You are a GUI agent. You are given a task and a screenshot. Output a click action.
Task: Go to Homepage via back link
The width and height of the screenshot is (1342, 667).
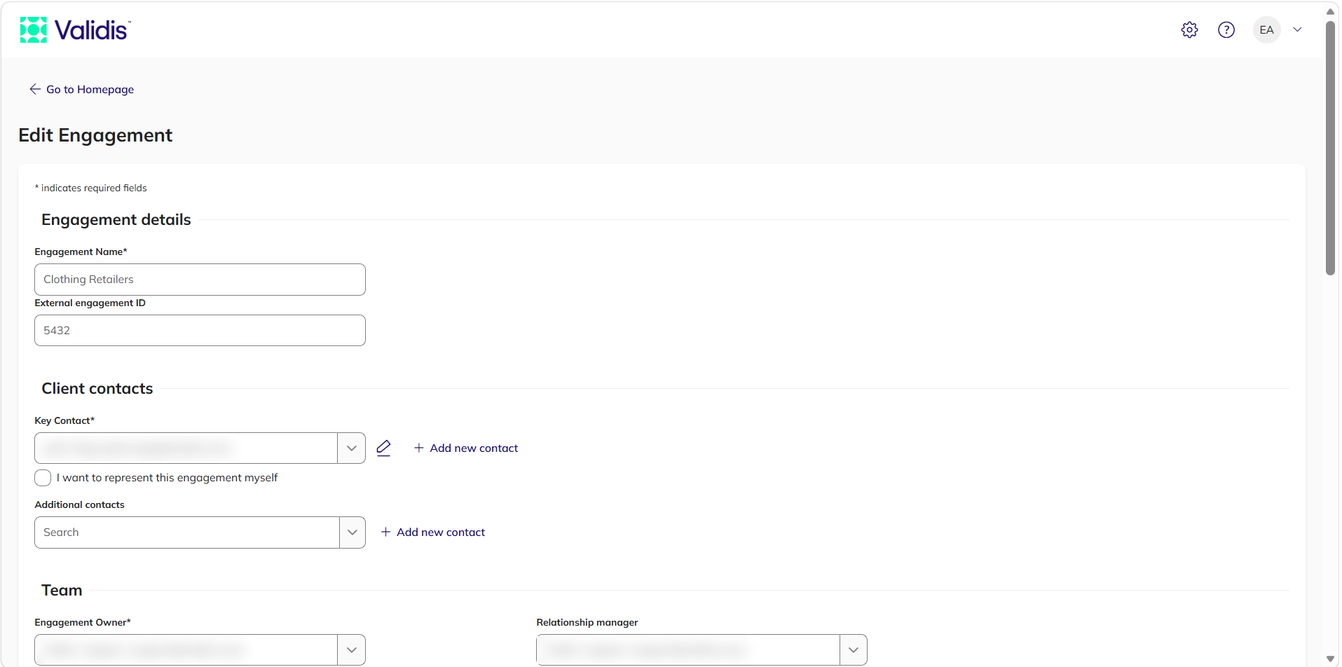(81, 90)
